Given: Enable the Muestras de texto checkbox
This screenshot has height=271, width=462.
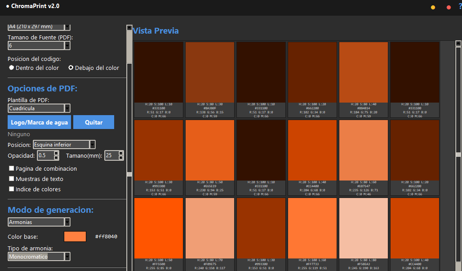Looking at the screenshot, I should pyautogui.click(x=12, y=179).
